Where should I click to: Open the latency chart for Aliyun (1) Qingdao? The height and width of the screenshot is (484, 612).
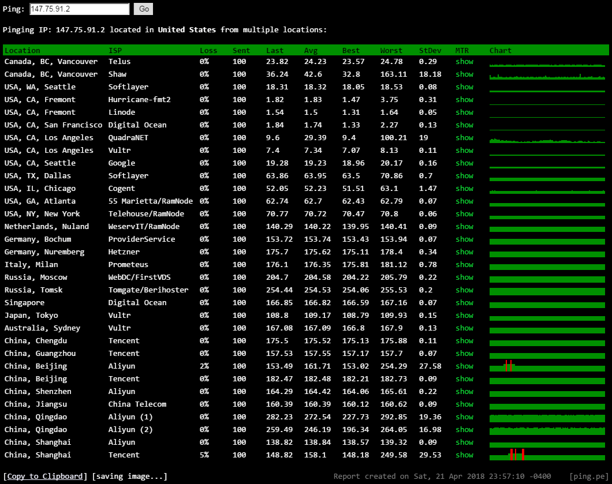pos(547,417)
